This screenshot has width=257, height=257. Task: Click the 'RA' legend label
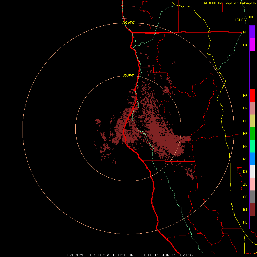tap(245, 146)
